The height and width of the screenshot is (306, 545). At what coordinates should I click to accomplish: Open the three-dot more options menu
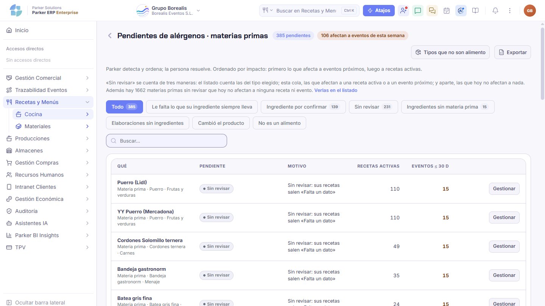pos(510,11)
